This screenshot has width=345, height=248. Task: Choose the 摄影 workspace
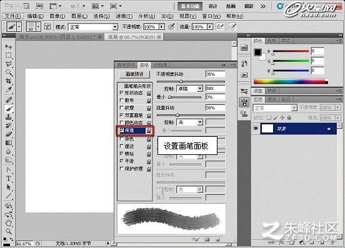click(x=249, y=6)
